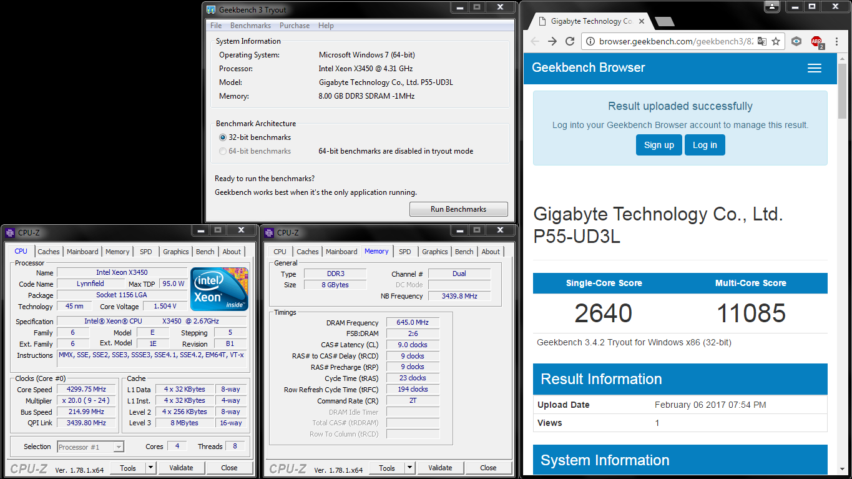852x479 pixels.
Task: Switch to CPU tab in Memory CPU-Z window
Action: (x=280, y=252)
